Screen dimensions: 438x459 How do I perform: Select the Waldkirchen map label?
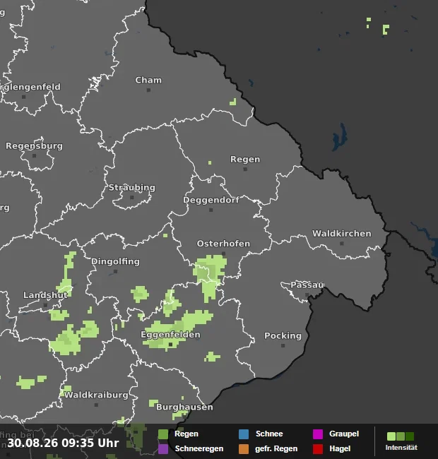point(342,234)
